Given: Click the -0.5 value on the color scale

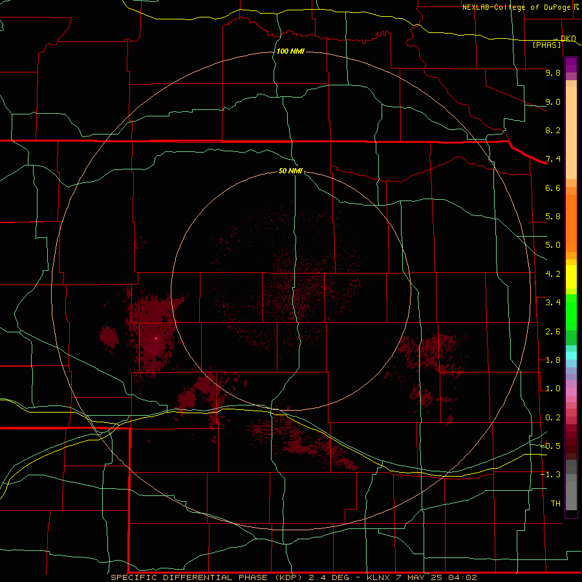Looking at the screenshot, I should (x=551, y=446).
